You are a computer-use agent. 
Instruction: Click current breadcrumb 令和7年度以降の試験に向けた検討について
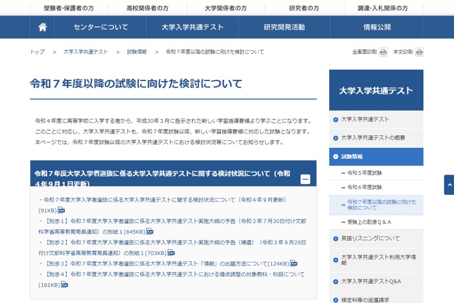pyautogui.click(x=215, y=52)
